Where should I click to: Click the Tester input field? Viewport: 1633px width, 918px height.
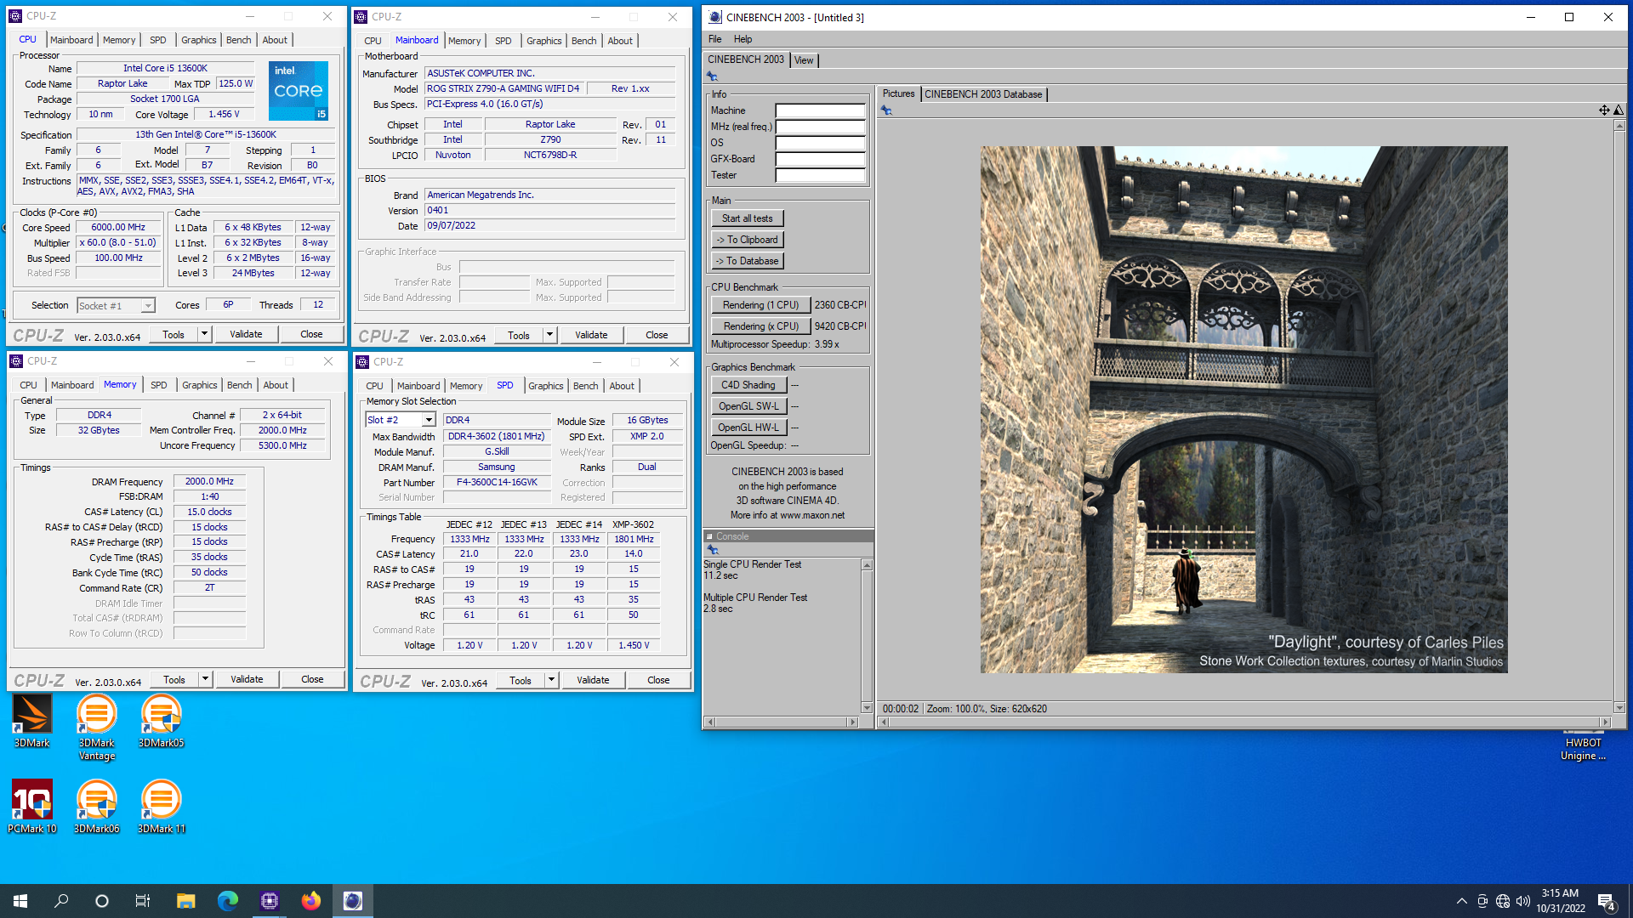tap(820, 175)
